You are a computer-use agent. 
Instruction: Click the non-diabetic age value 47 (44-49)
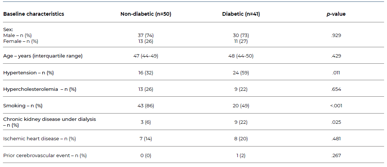[146, 56]
